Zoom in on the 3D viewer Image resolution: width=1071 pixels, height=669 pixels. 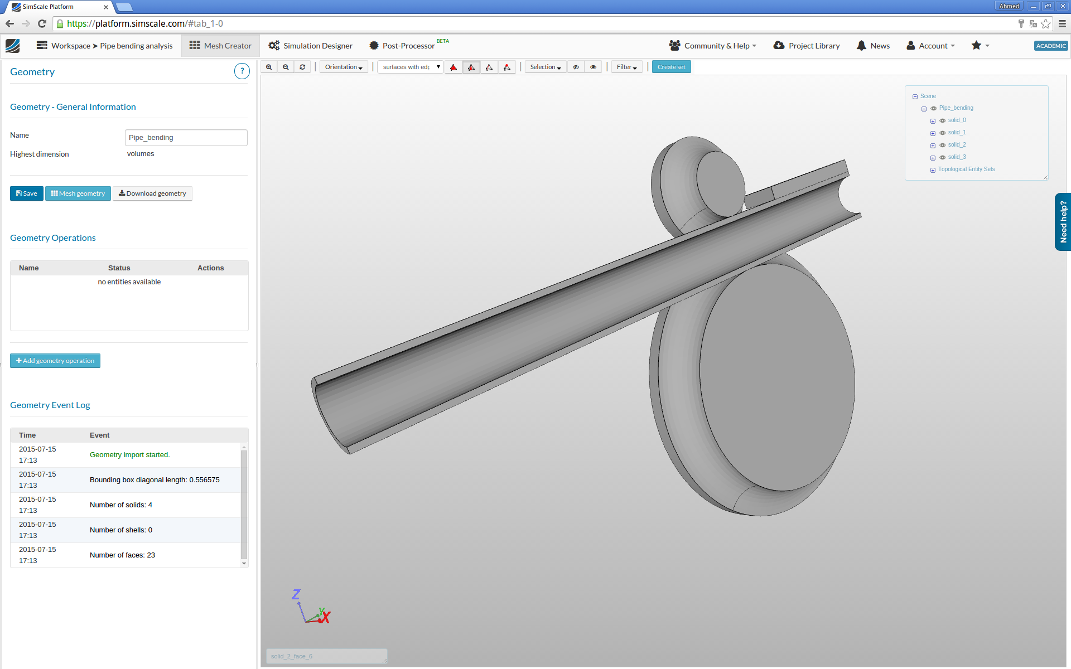pos(269,67)
